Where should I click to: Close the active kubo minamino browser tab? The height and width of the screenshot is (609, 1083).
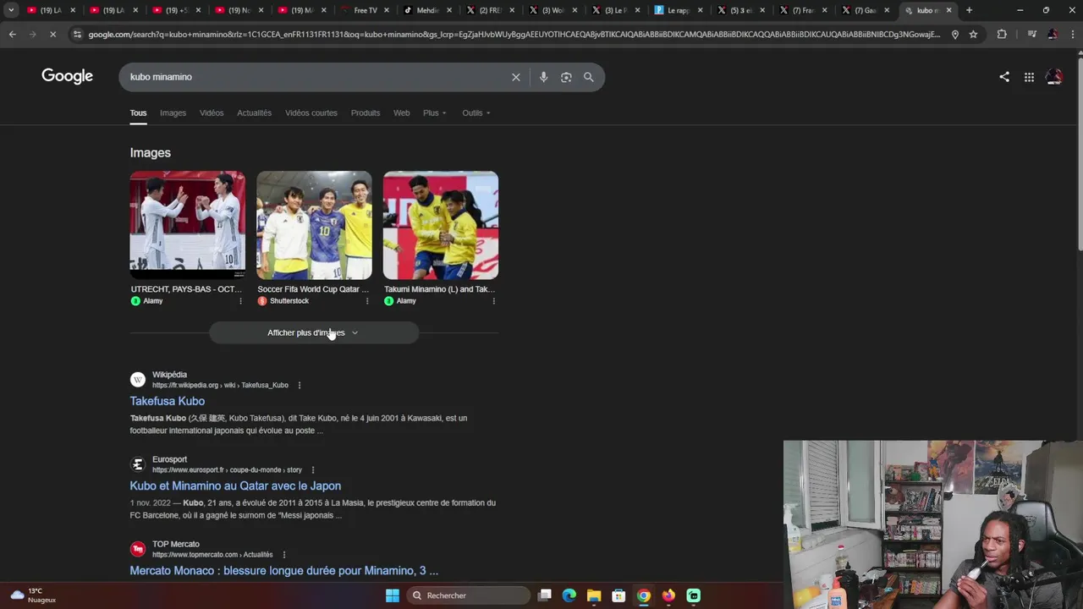[948, 10]
